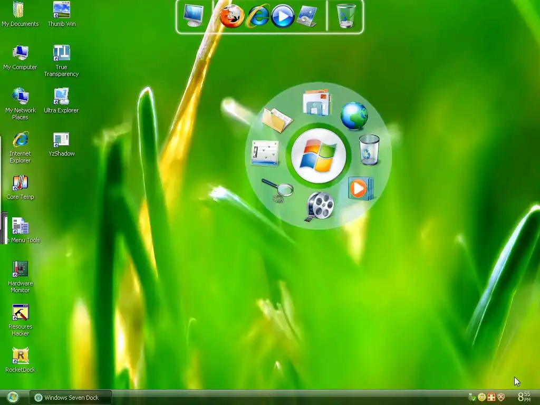Open the recycle bin in circle dock
The image size is (540, 405).
pos(369,150)
